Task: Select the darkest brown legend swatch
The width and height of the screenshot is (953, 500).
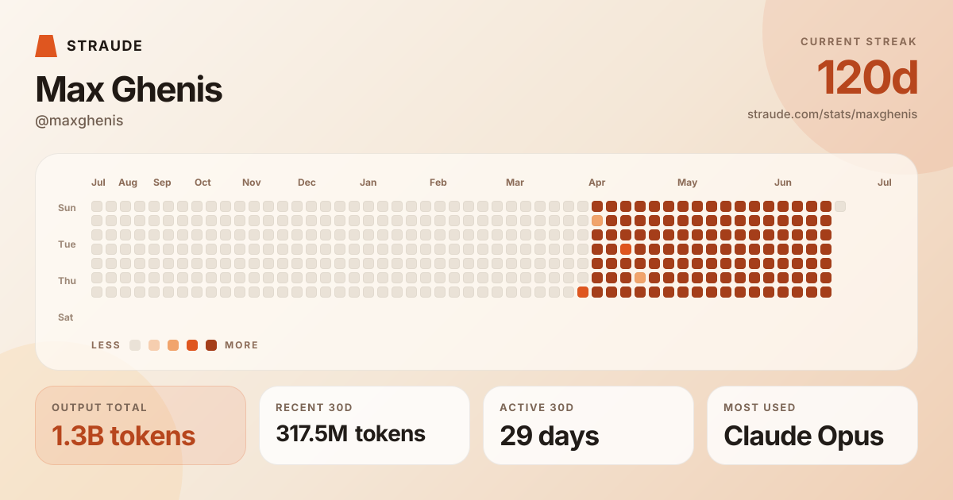Action: [211, 345]
